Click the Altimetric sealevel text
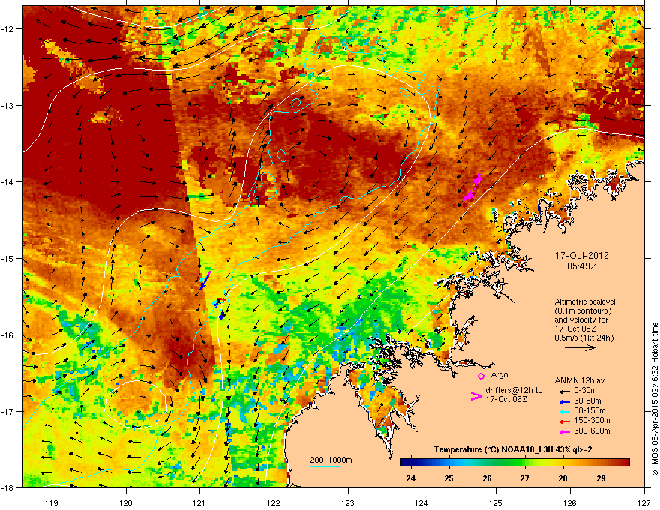The image size is (660, 510). tap(585, 301)
